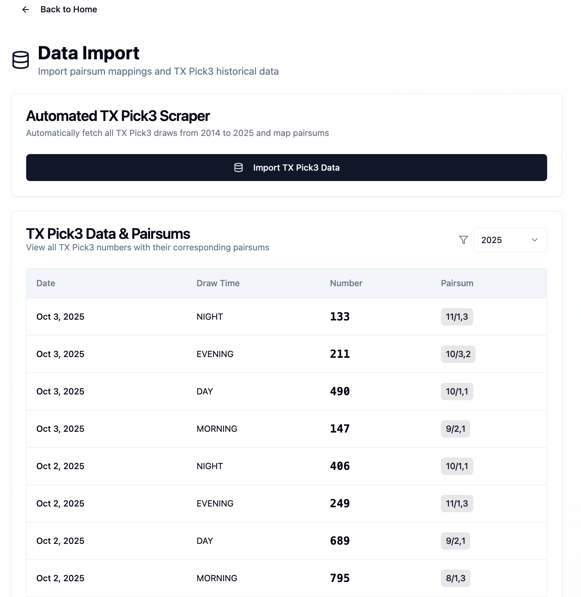The image size is (581, 597).
Task: Click number 147 in the table
Action: [x=340, y=429]
